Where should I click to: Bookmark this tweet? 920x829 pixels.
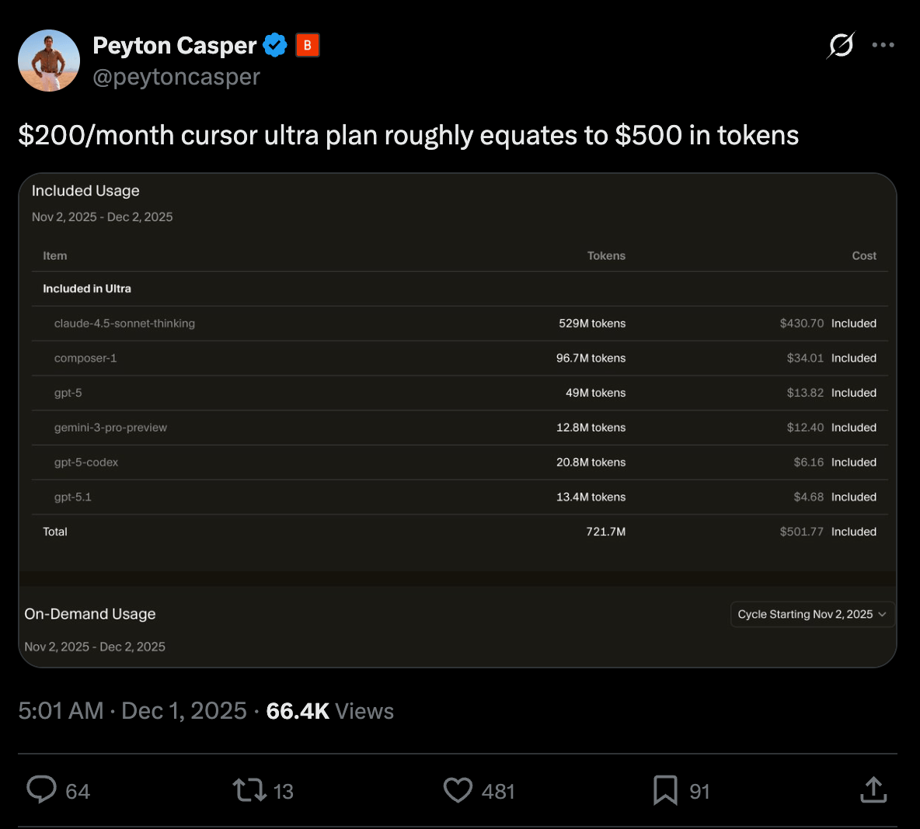pyautogui.click(x=665, y=790)
